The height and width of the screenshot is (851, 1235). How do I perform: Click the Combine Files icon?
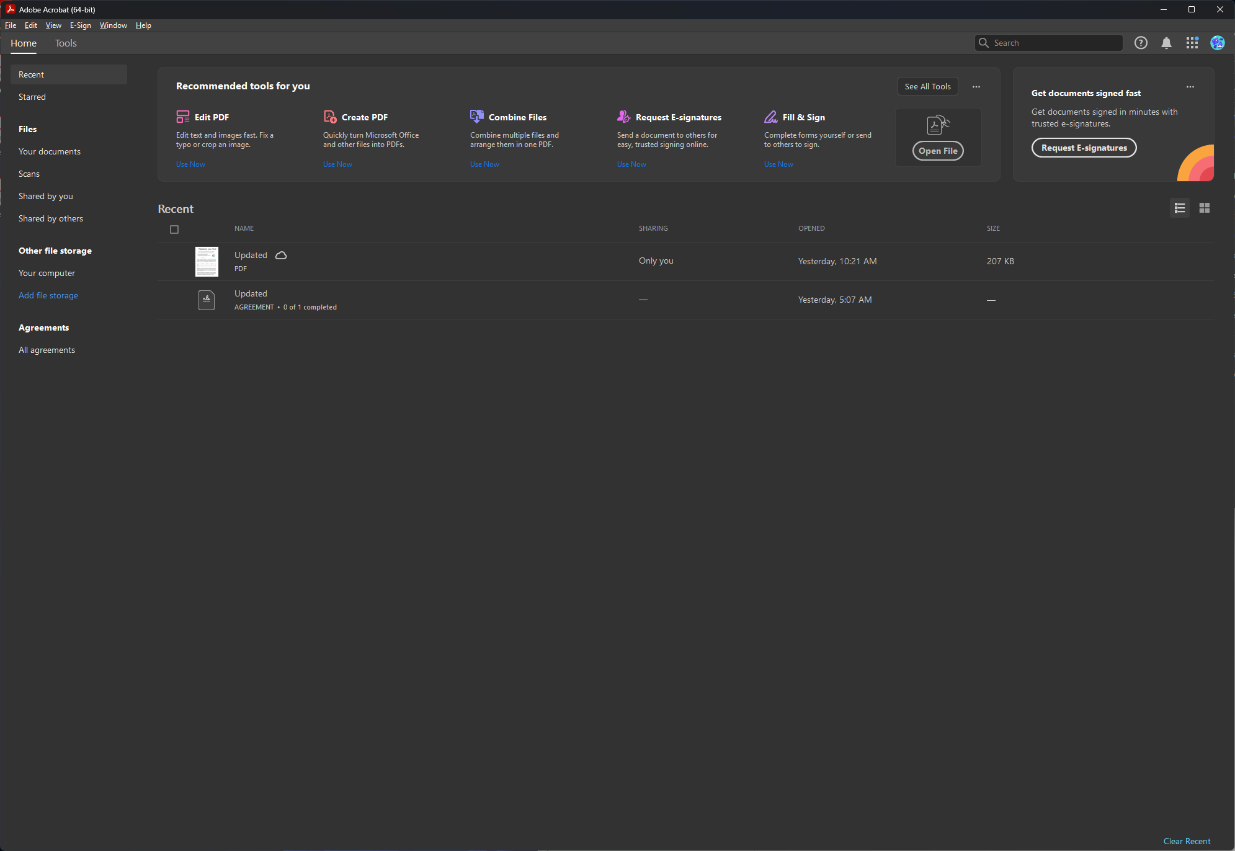pos(476,117)
